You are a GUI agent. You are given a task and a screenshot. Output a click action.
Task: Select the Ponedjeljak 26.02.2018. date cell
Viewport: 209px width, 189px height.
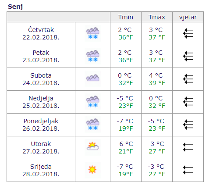41,125
